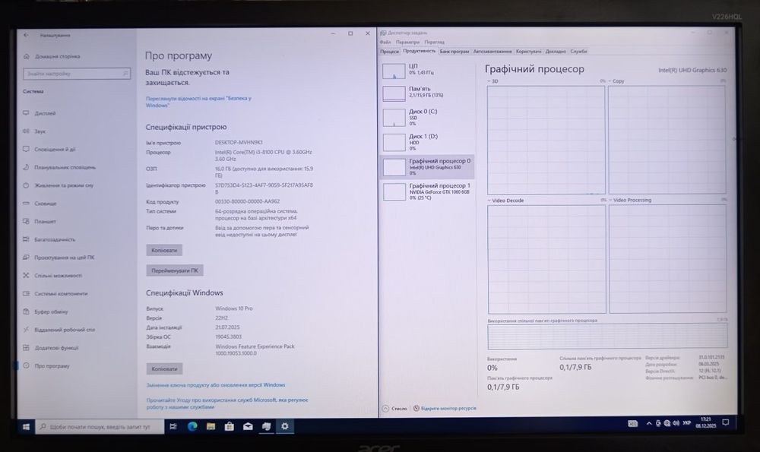Select Графічний процесор 0 Intel UHD item

426,167
